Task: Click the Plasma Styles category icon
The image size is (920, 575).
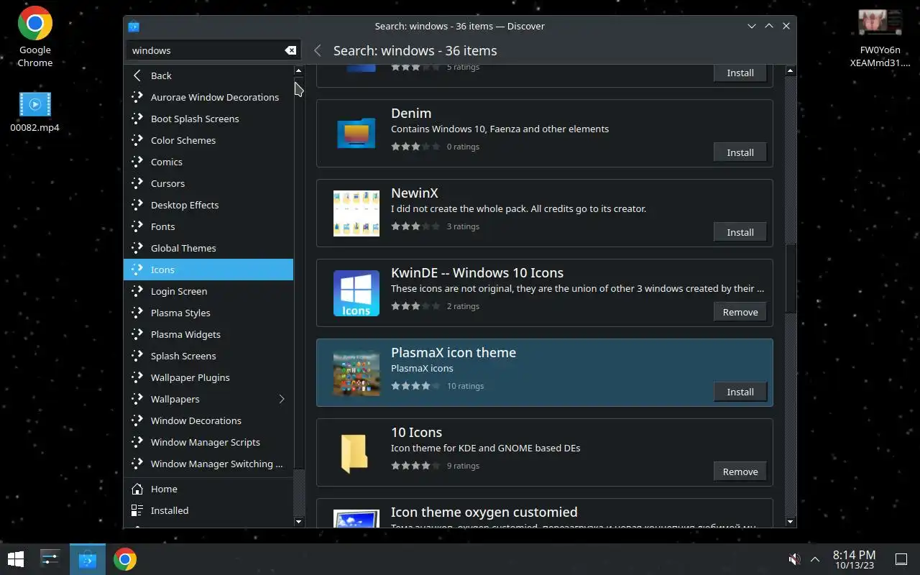Action: [137, 313]
